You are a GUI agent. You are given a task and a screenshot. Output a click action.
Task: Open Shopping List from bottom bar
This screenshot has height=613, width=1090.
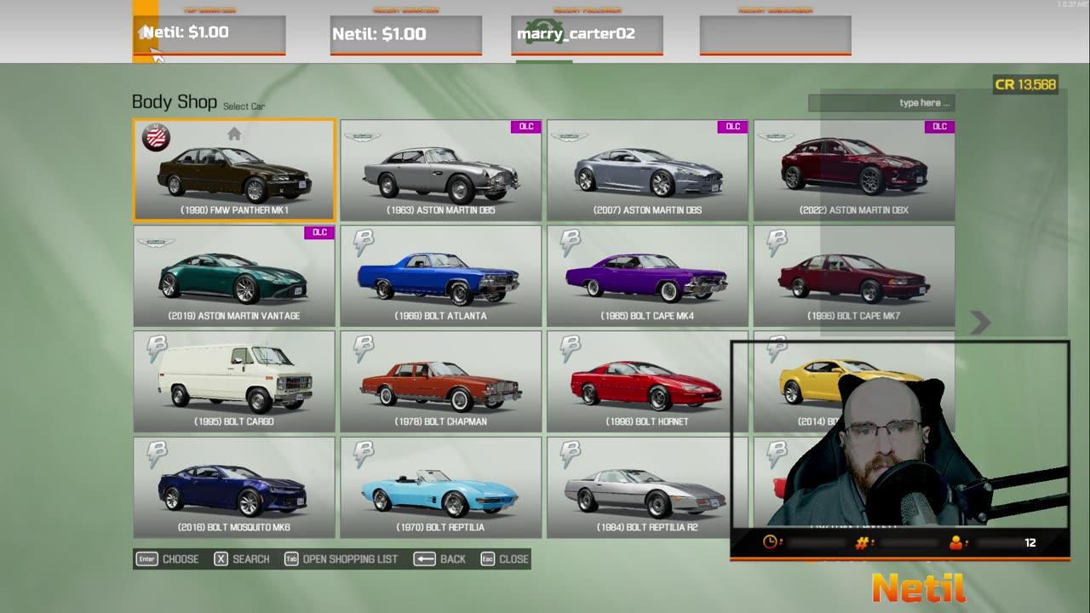[341, 559]
